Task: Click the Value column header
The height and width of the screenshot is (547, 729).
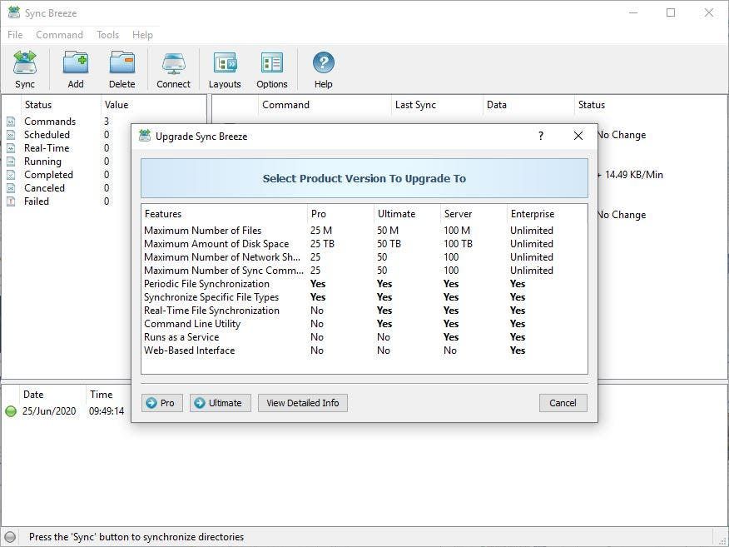Action: tap(153, 105)
